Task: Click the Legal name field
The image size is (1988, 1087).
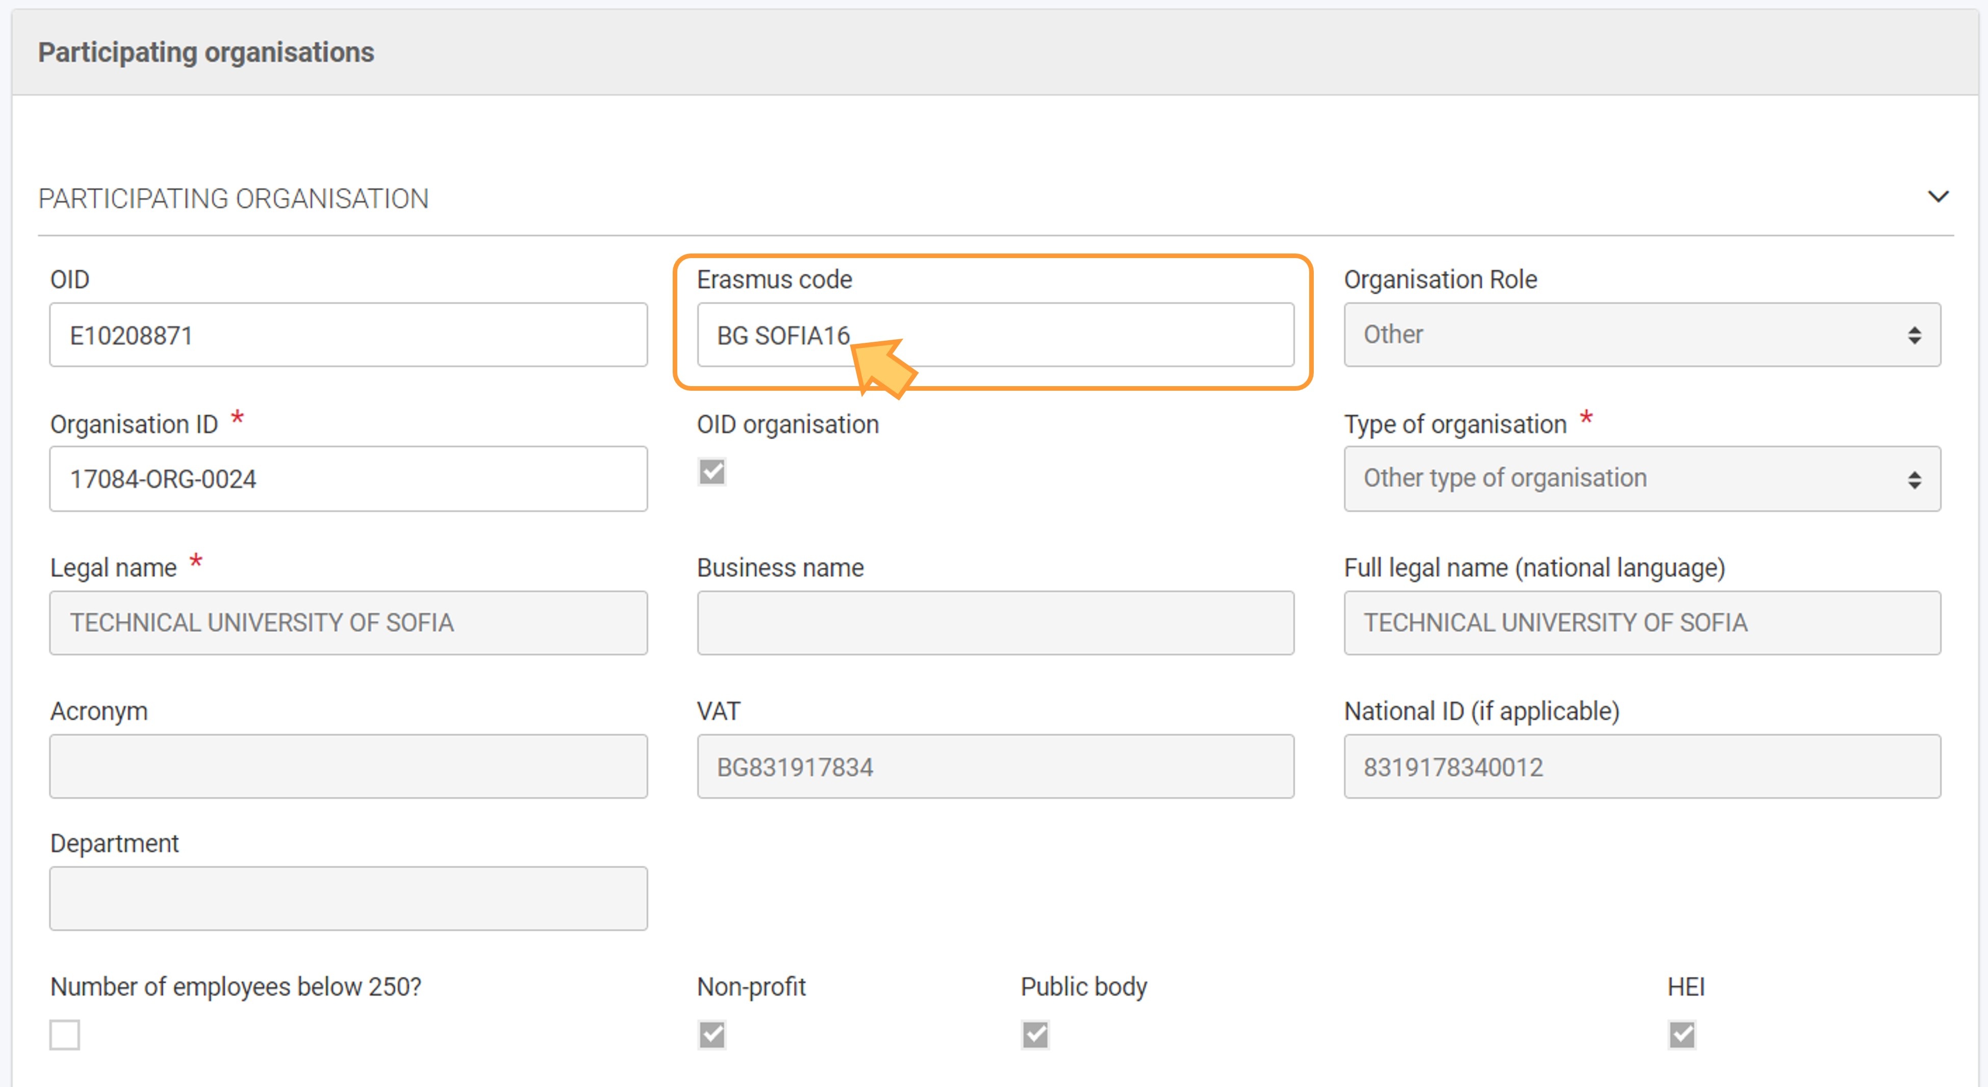Action: 348,623
